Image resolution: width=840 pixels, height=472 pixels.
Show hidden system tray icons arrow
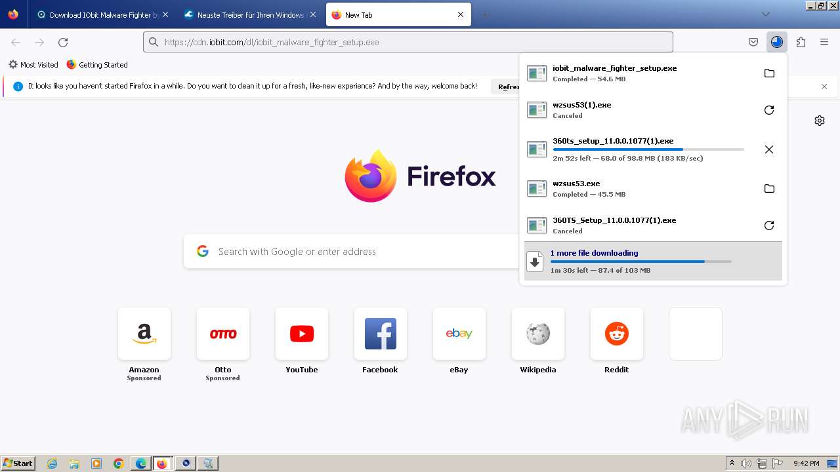click(732, 463)
